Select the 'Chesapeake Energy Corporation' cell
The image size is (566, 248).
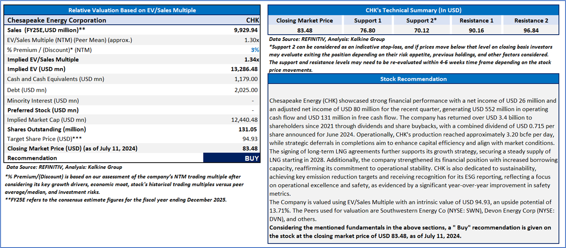pyautogui.click(x=57, y=20)
